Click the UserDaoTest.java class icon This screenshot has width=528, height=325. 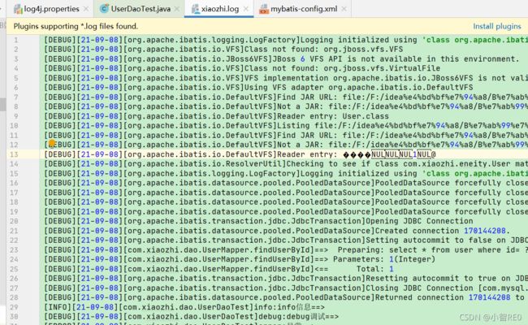tap(104, 9)
